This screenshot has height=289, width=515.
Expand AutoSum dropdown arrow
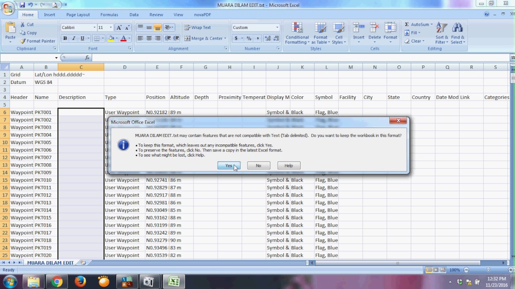click(431, 24)
